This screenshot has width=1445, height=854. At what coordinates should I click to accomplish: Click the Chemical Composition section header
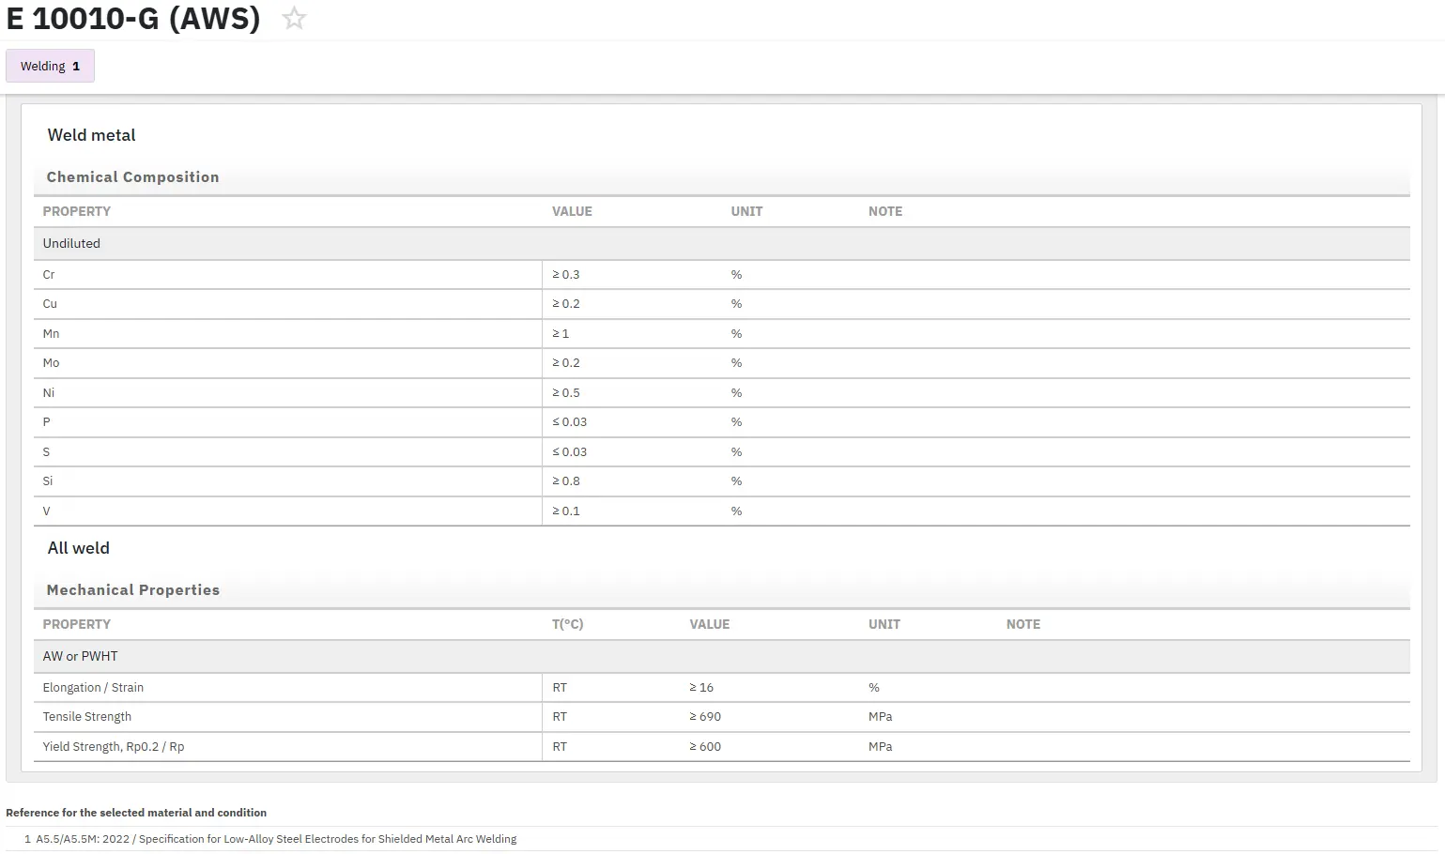click(x=132, y=177)
